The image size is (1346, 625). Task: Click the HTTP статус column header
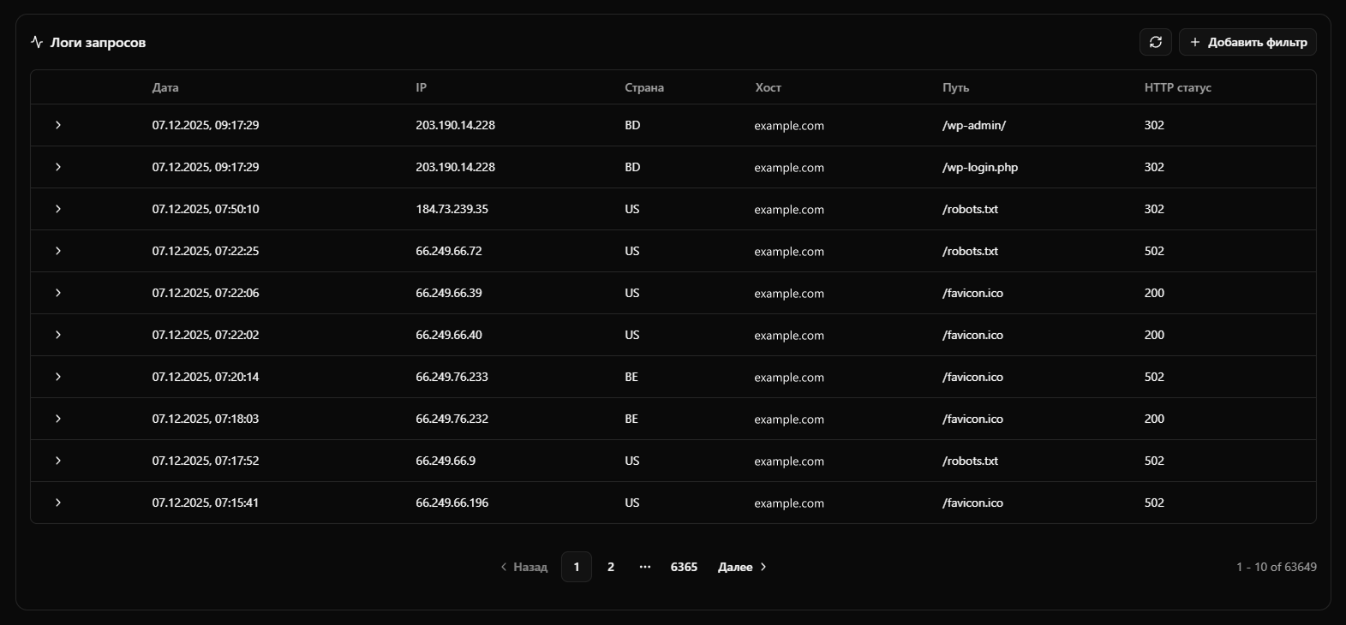click(x=1177, y=87)
